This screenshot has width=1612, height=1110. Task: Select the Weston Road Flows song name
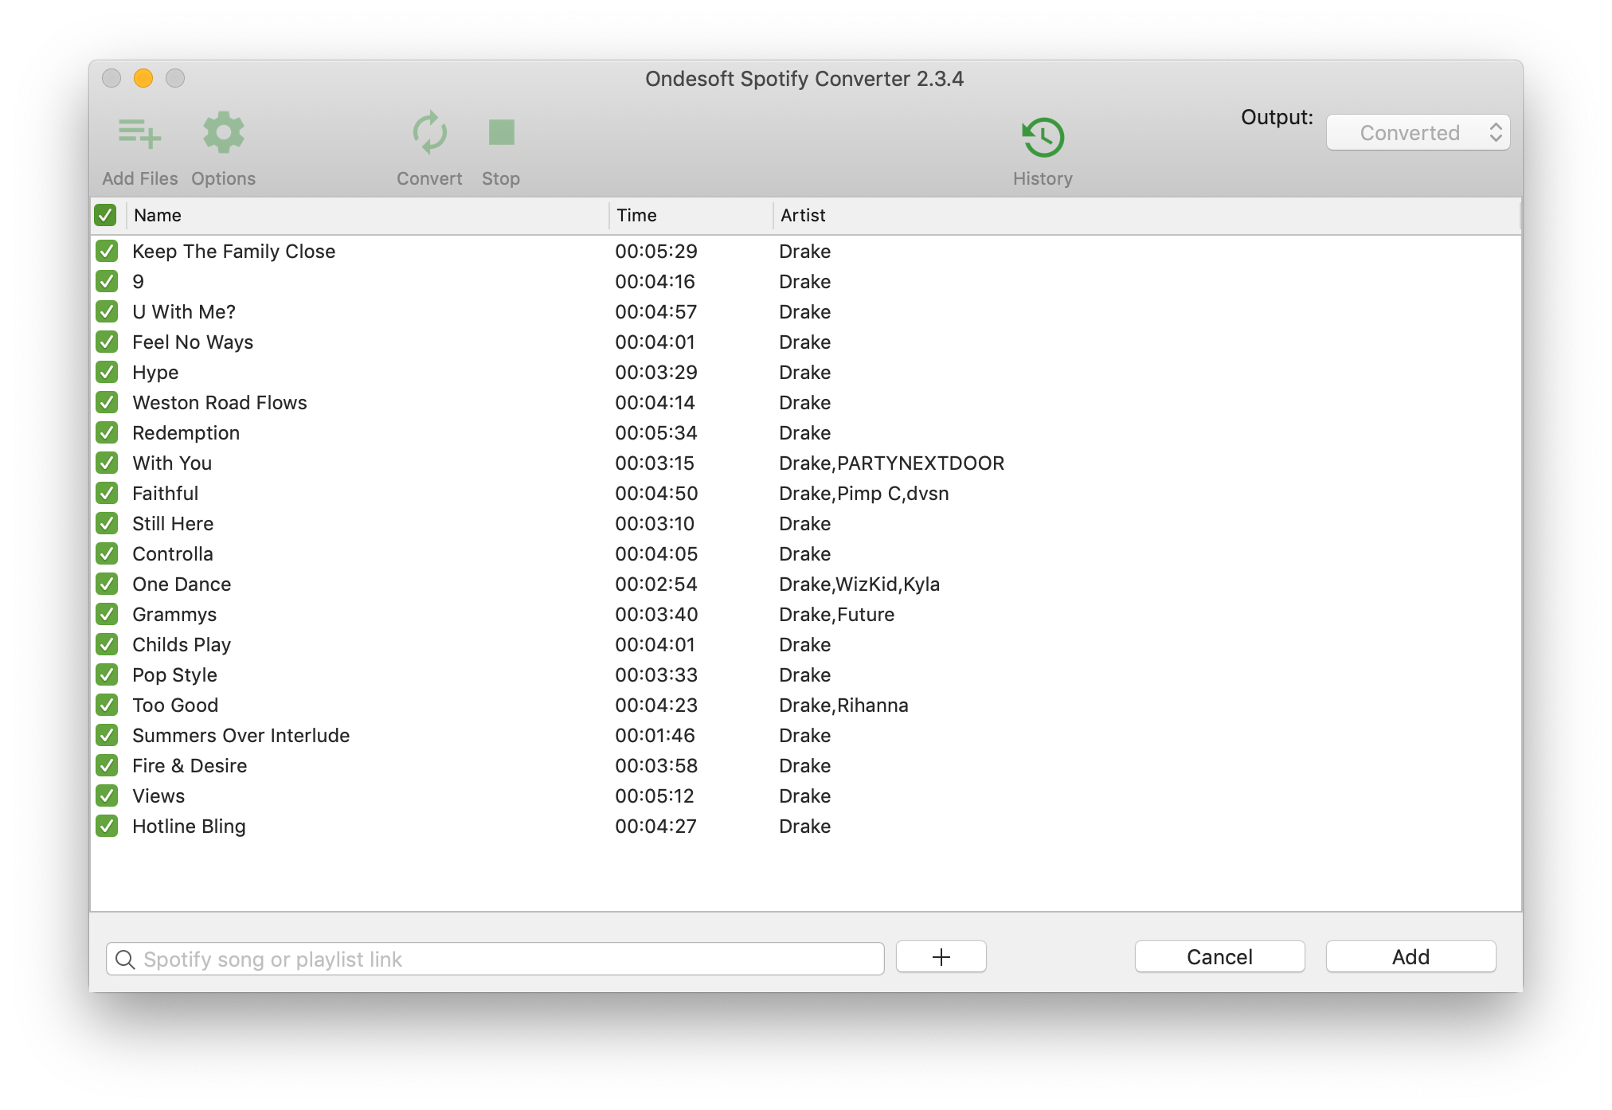[219, 403]
